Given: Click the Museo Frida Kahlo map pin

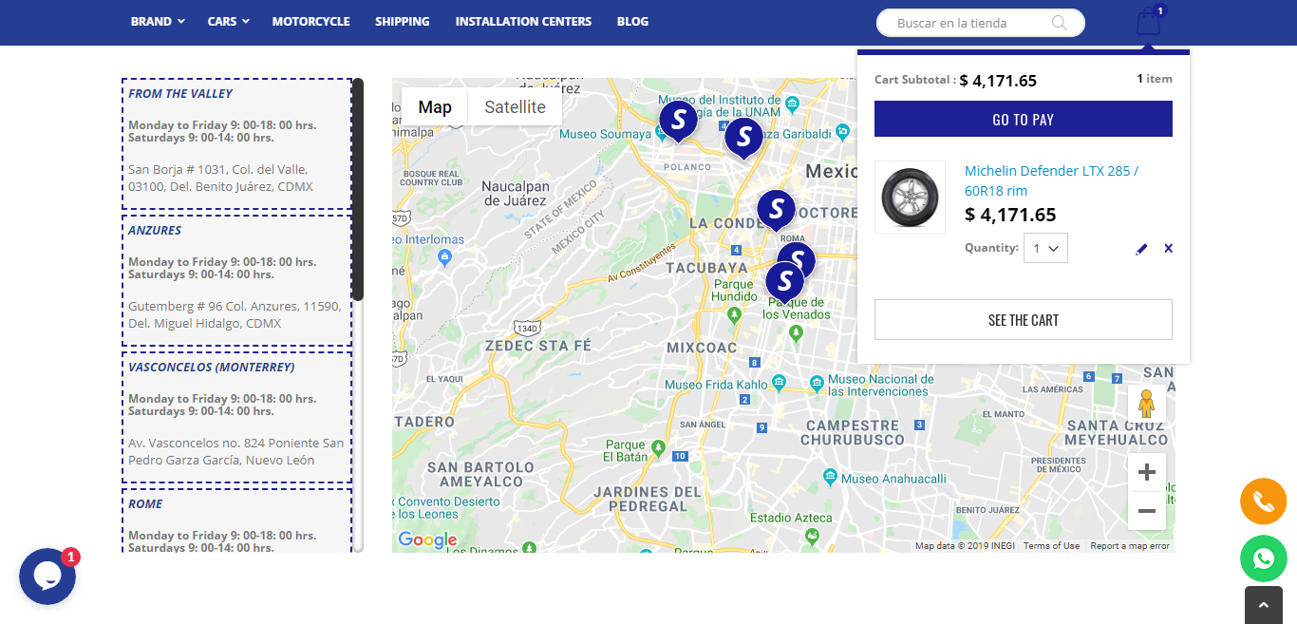Looking at the screenshot, I should tap(779, 383).
